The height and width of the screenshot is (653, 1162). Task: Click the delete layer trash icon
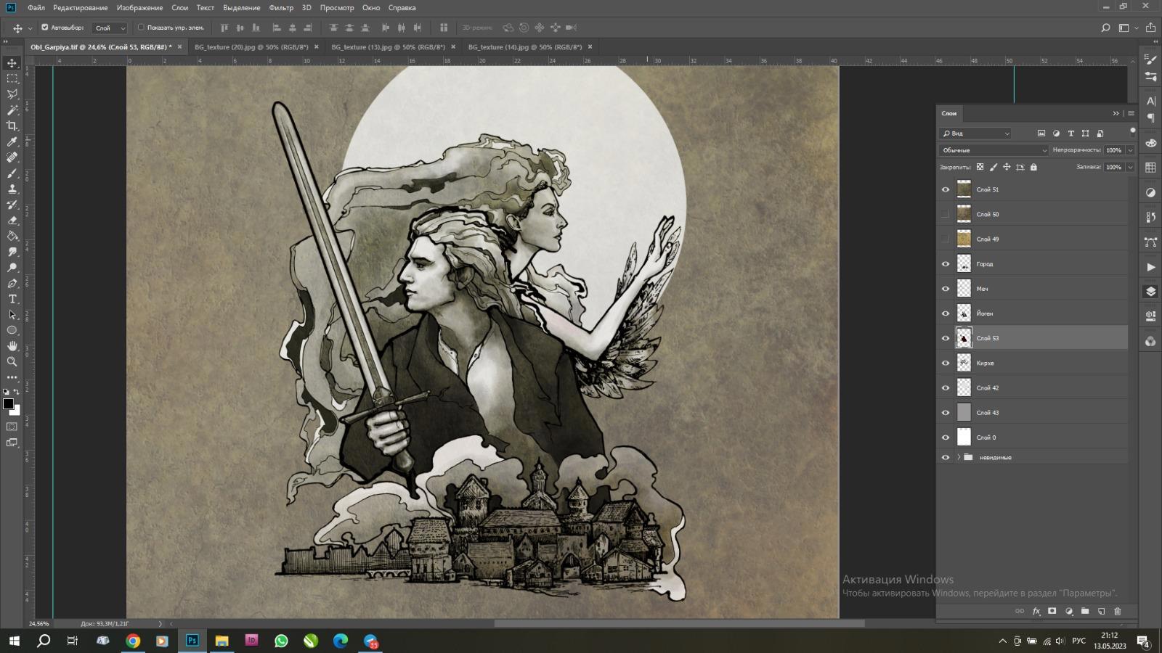tap(1117, 612)
